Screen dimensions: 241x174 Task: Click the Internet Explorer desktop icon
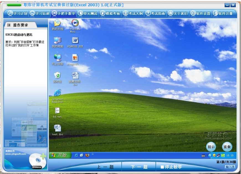(x=57, y=96)
